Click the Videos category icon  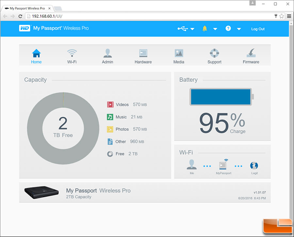110,104
